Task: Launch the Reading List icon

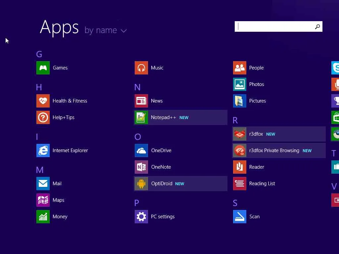Action: [x=240, y=184]
